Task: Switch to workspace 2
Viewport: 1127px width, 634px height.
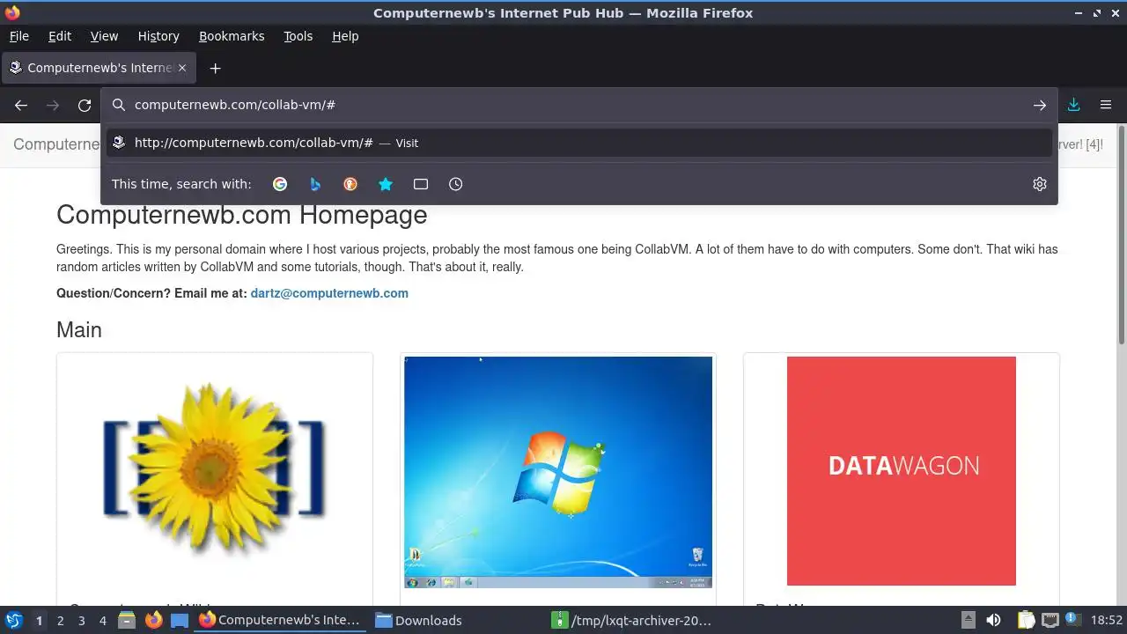Action: (x=60, y=620)
